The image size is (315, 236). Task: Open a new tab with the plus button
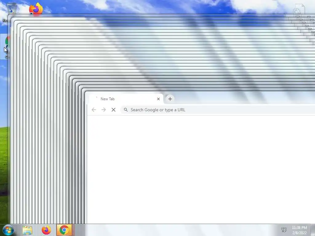tap(170, 99)
